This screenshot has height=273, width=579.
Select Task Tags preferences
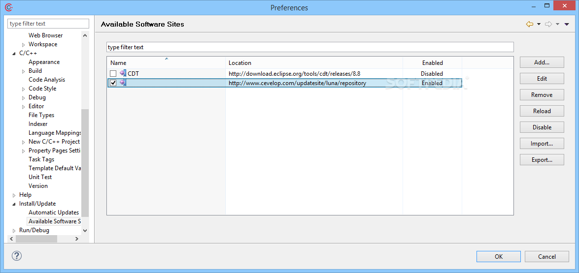tap(41, 159)
